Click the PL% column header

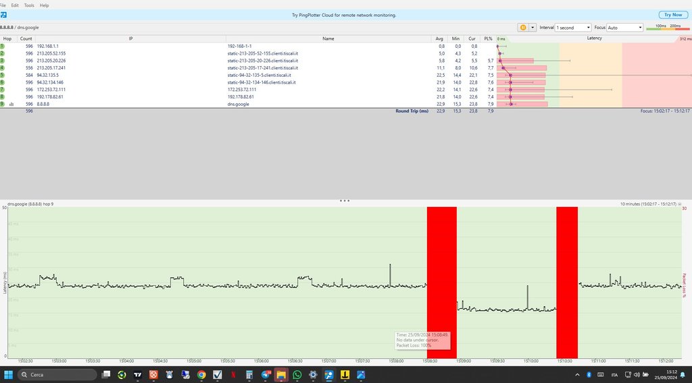488,39
